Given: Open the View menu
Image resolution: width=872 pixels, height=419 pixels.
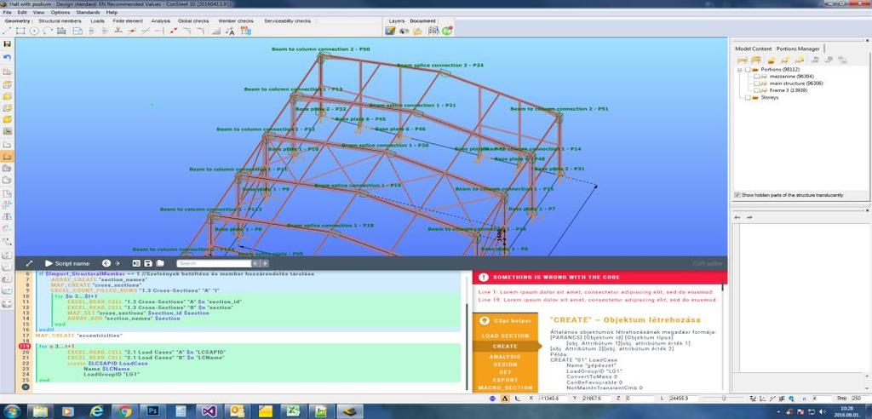Looking at the screenshot, I should pyautogui.click(x=39, y=12).
